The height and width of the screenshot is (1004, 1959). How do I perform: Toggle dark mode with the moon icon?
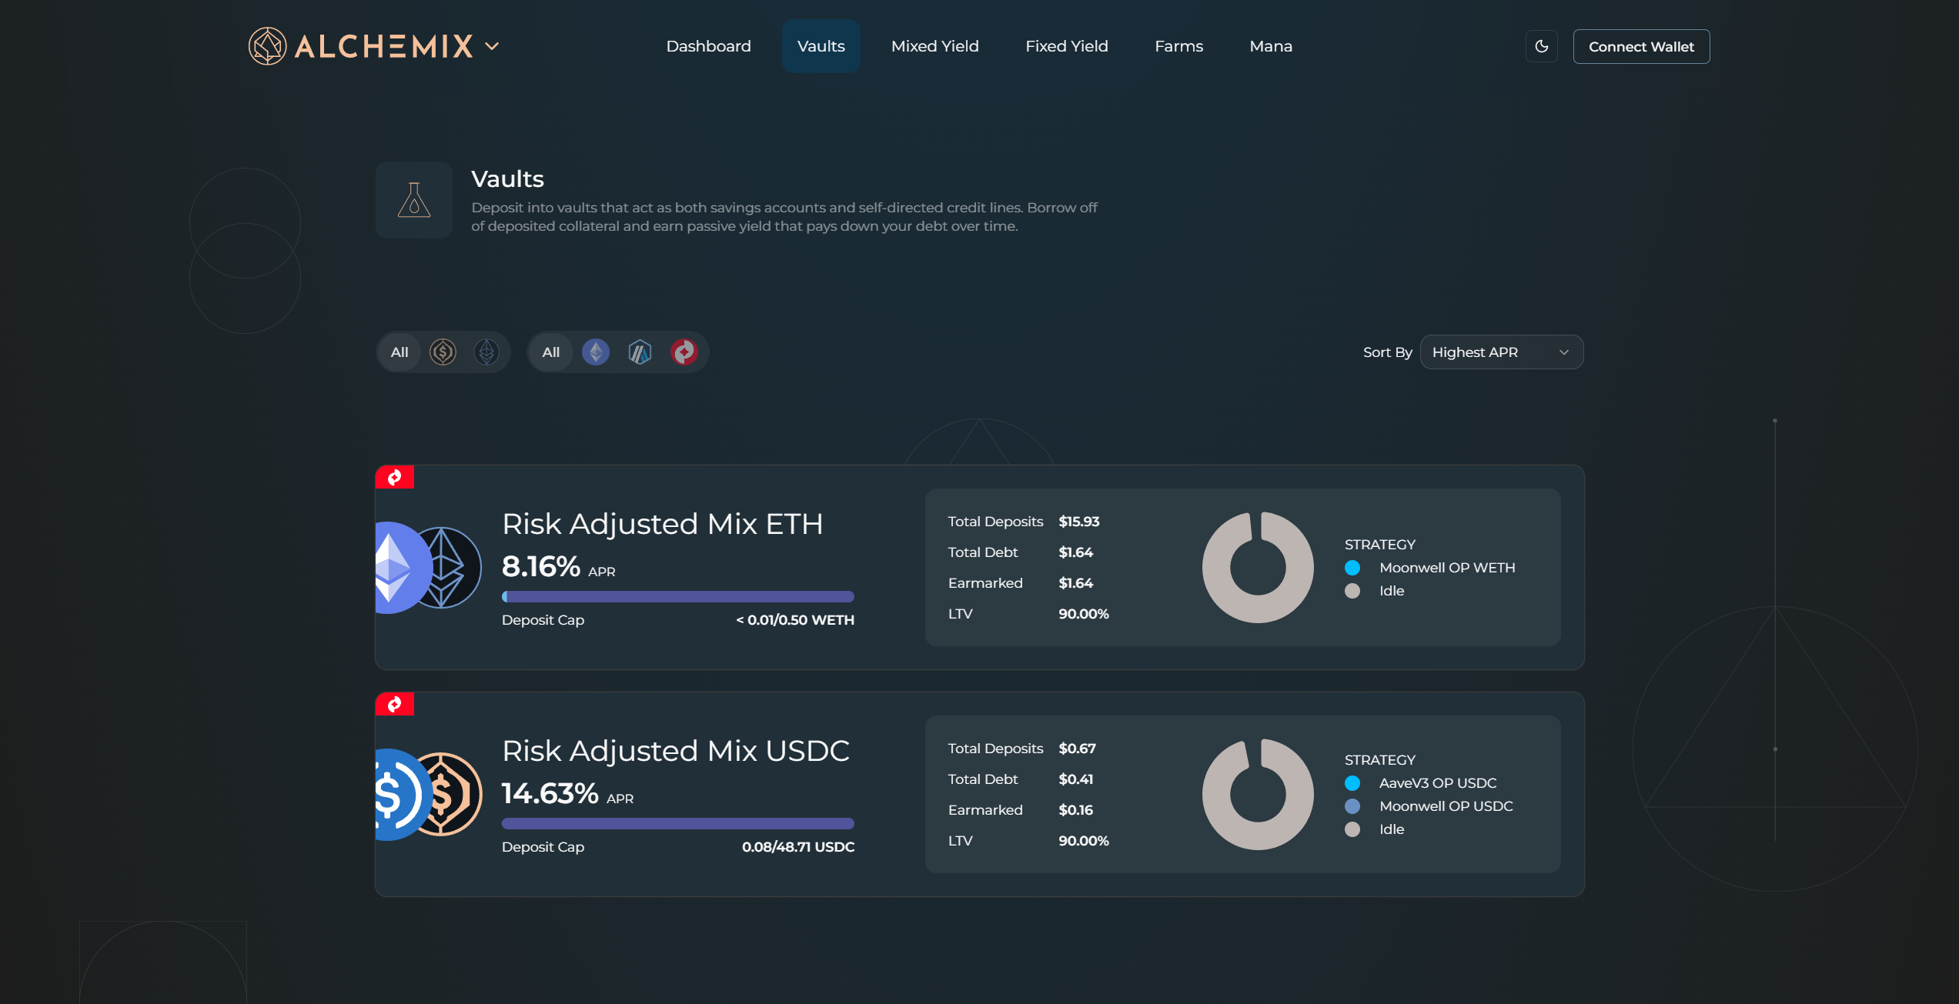click(1542, 46)
